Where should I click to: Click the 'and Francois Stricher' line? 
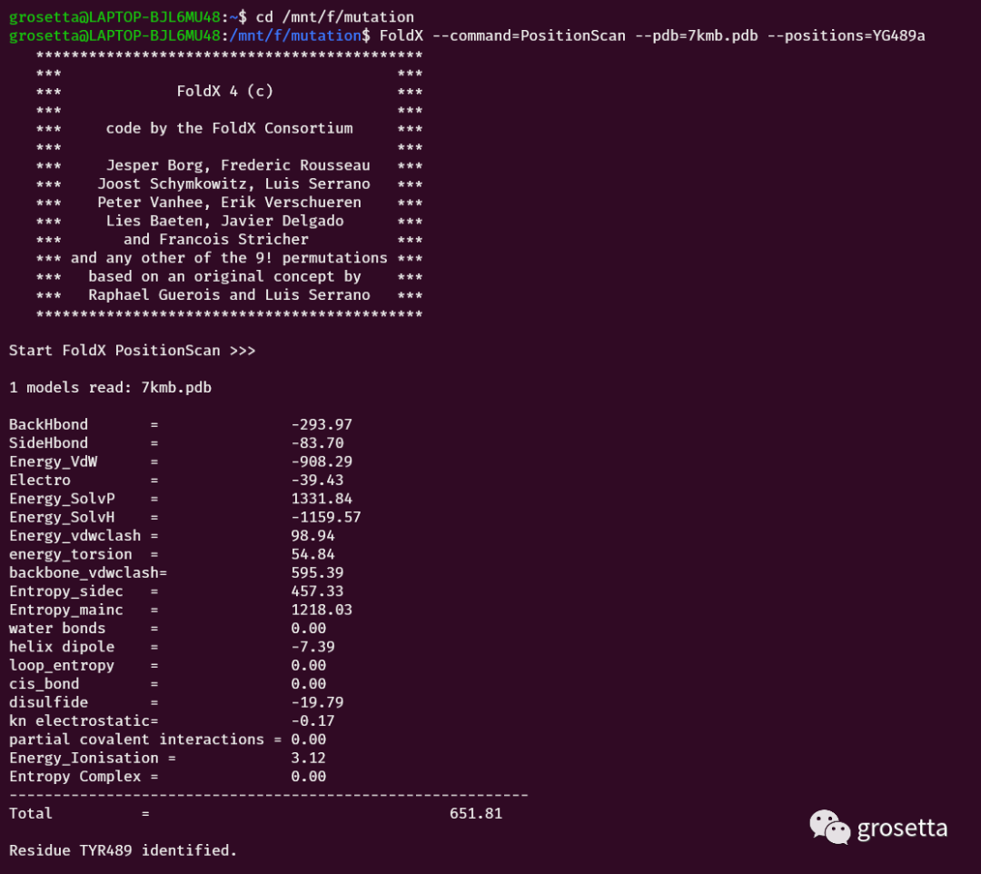point(216,240)
